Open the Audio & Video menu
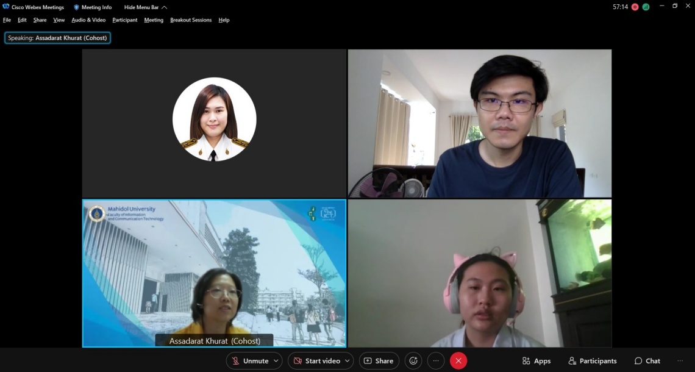This screenshot has width=695, height=372. coord(88,20)
